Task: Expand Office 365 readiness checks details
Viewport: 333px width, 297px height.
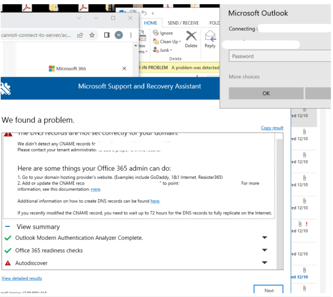Action: [x=265, y=250]
